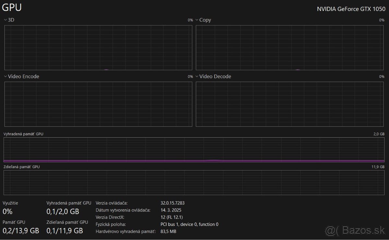Open the Video Encode engine dropdown
389x240 pixels.
pos(6,77)
